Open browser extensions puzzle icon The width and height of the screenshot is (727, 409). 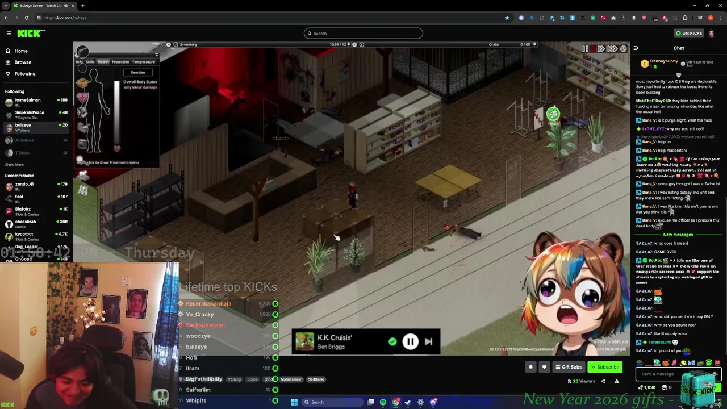coord(686,18)
